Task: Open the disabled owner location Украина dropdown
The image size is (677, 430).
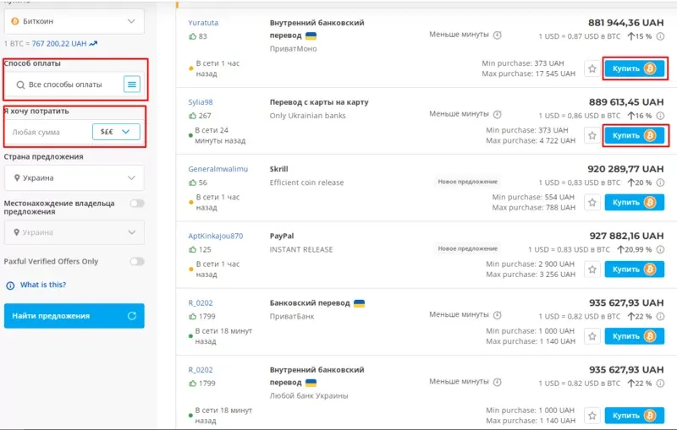Action: coord(74,232)
